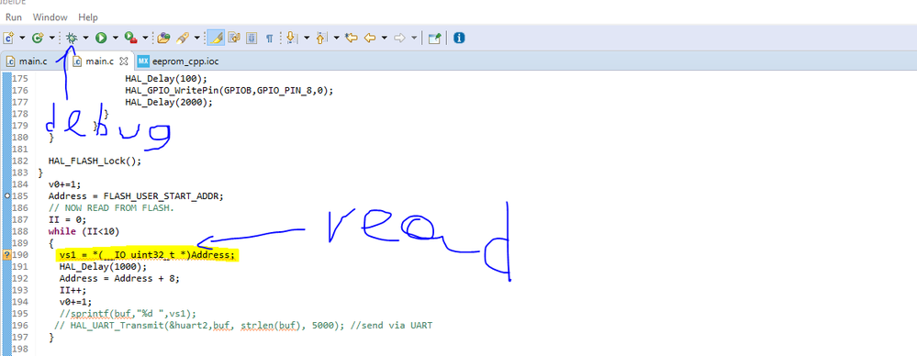
Task: Click the HAL_Delay(2000); line
Action: (x=169, y=102)
